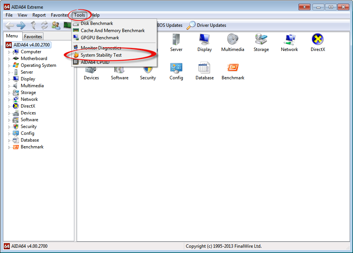
Task: Click the Tools menu title
Action: pyautogui.click(x=79, y=15)
